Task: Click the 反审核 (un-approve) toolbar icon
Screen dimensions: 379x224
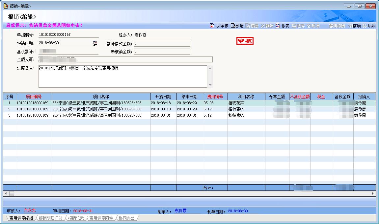Action: (x=212, y=26)
